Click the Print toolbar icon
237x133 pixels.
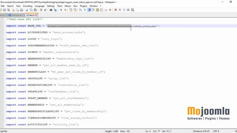[x=21, y=10]
